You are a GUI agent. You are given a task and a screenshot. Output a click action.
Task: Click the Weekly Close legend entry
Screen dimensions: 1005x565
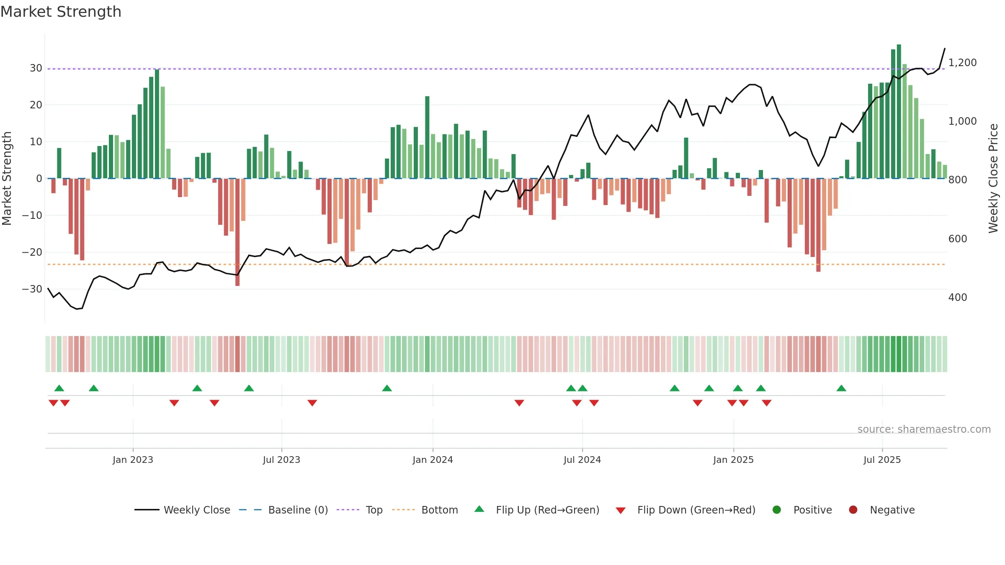183,510
